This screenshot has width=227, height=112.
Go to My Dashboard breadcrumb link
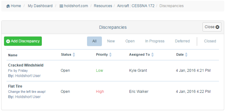pyautogui.click(x=40, y=6)
